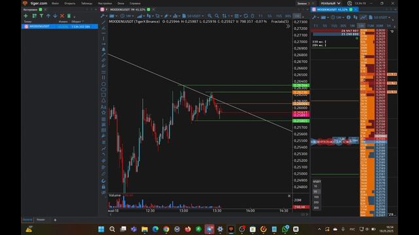This screenshot has height=235, width=419.
Task: Click the chart zoom-out magnifier
Action: point(217,16)
